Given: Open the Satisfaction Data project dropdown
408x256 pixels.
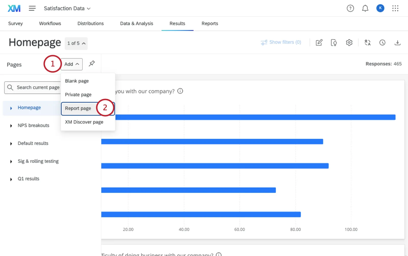Looking at the screenshot, I should pyautogui.click(x=67, y=8).
